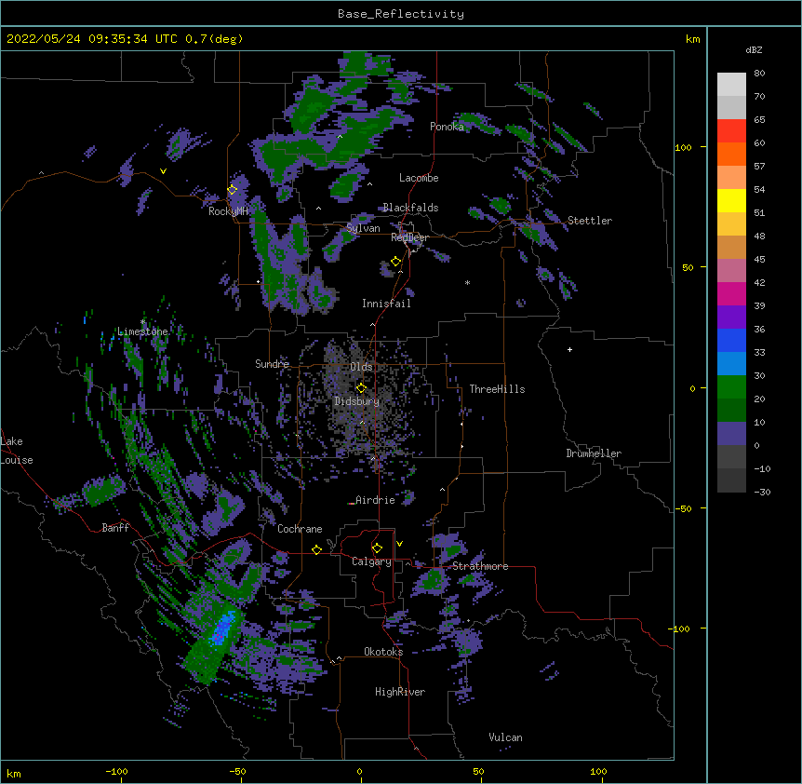Click the yellow diamond marker above Calgary label
The image size is (802, 784).
(377, 548)
